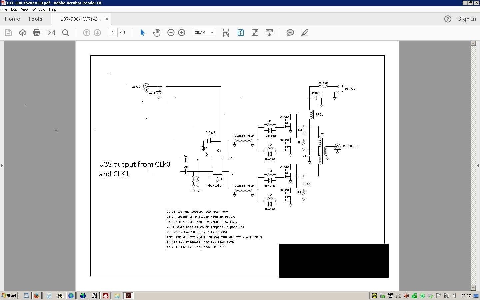The height and width of the screenshot is (300, 480).
Task: Print the document with the printer icon
Action: pos(37,33)
